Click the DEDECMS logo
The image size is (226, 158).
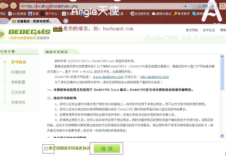(29, 32)
